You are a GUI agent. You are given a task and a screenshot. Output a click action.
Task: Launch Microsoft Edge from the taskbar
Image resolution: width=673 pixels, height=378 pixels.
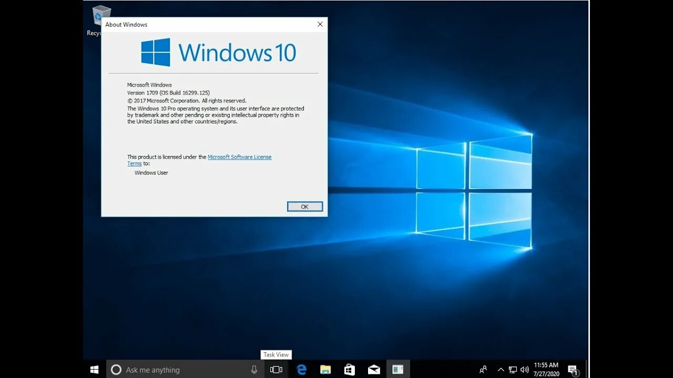[301, 370]
